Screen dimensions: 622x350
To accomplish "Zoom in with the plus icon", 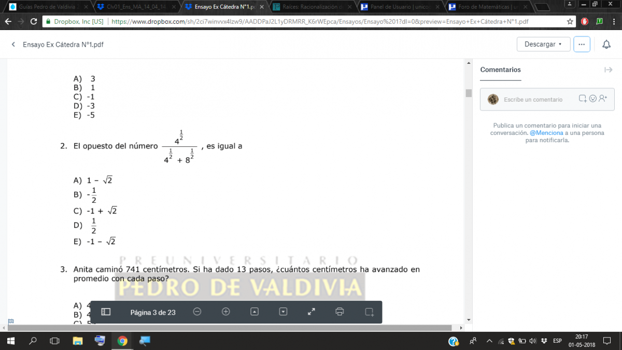I will 225,312.
